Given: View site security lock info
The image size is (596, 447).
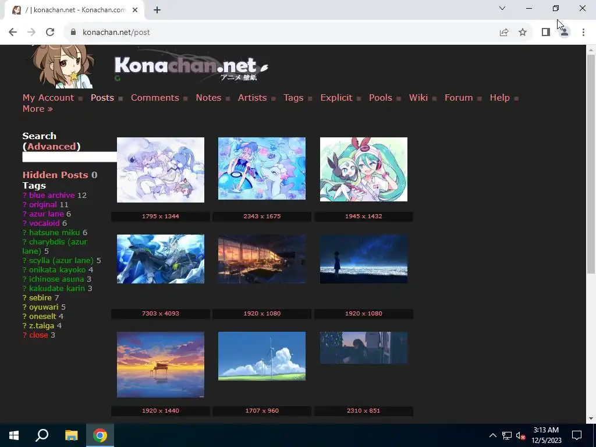Looking at the screenshot, I should [73, 33].
